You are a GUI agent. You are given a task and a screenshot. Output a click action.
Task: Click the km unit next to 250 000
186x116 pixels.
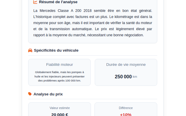click(x=135, y=77)
